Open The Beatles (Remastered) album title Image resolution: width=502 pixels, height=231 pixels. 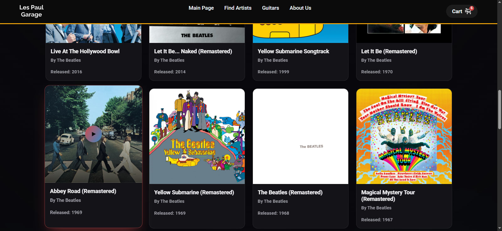tap(290, 192)
